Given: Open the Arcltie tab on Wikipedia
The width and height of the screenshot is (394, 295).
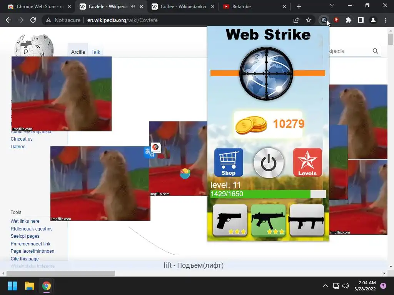Looking at the screenshot, I should click(x=78, y=52).
